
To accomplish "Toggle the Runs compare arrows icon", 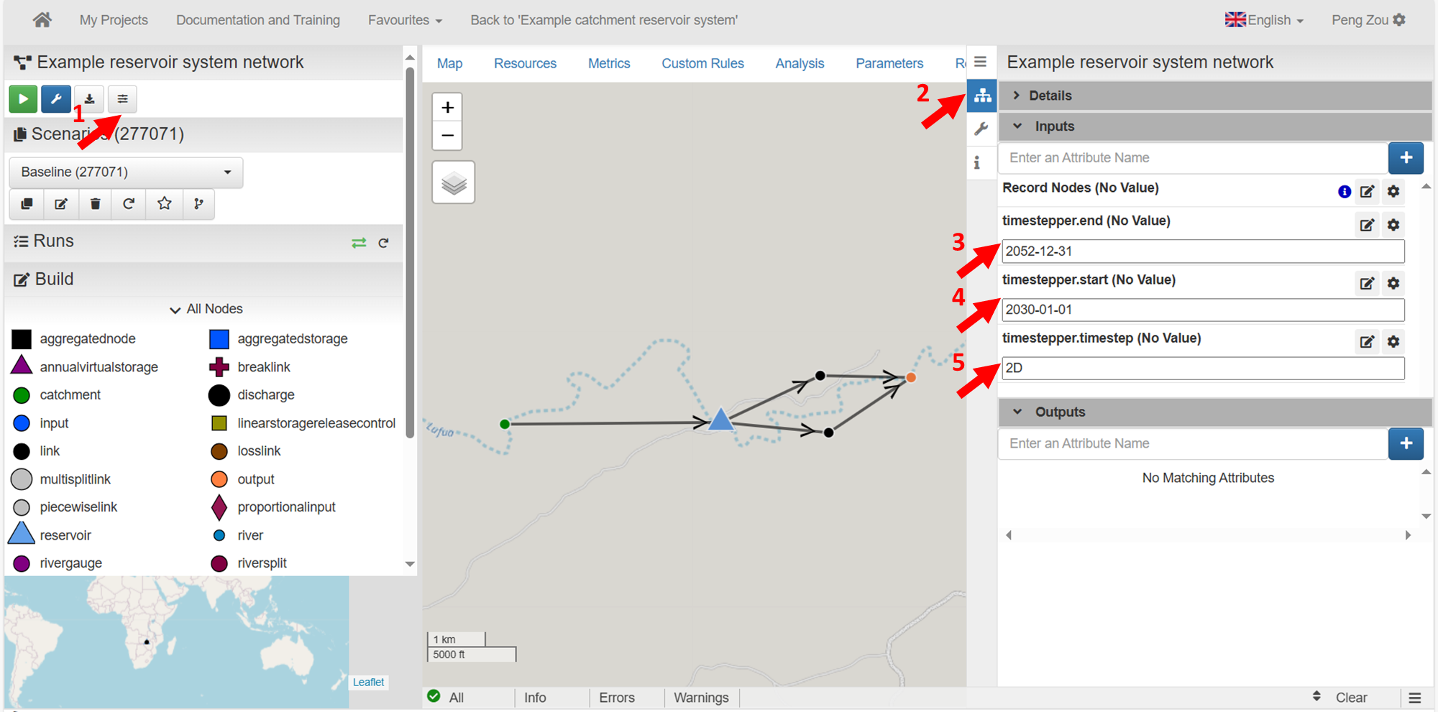I will [x=359, y=243].
